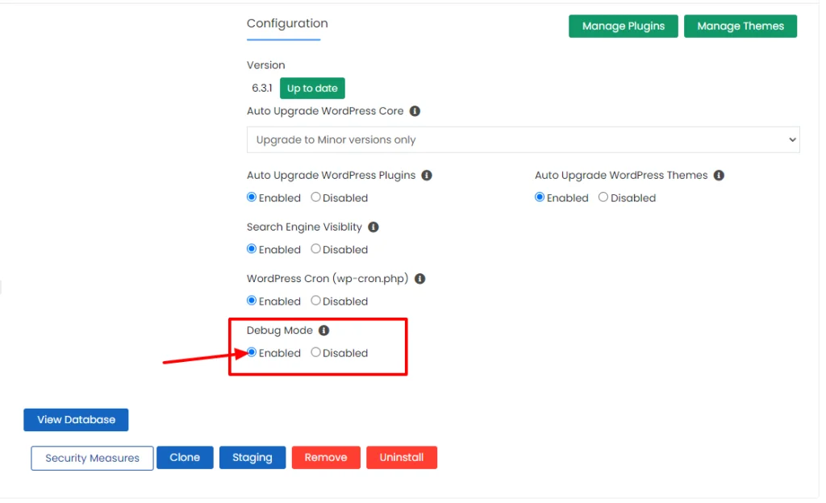Open View Database
Image resolution: width=826 pixels, height=503 pixels.
pyautogui.click(x=76, y=420)
